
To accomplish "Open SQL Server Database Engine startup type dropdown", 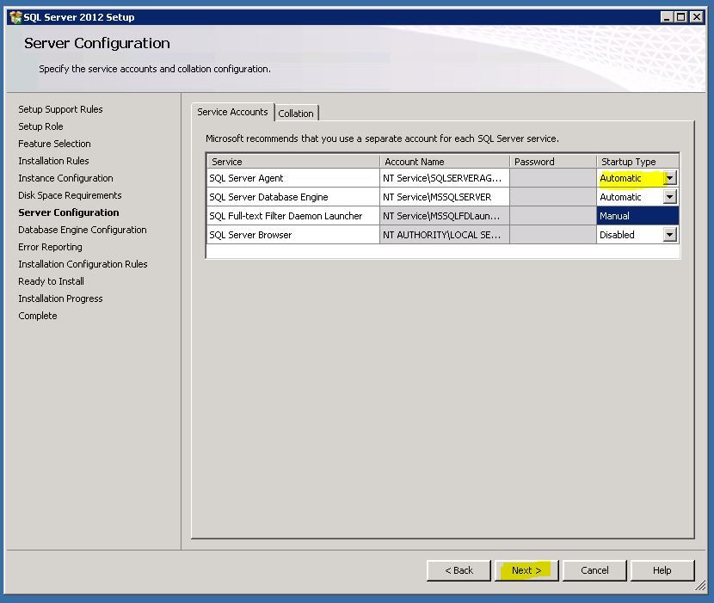I will 670,197.
